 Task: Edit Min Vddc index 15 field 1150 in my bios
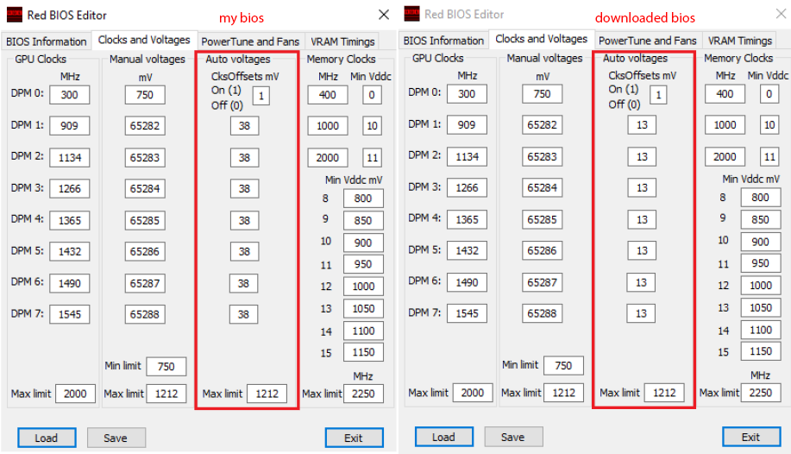(x=363, y=352)
